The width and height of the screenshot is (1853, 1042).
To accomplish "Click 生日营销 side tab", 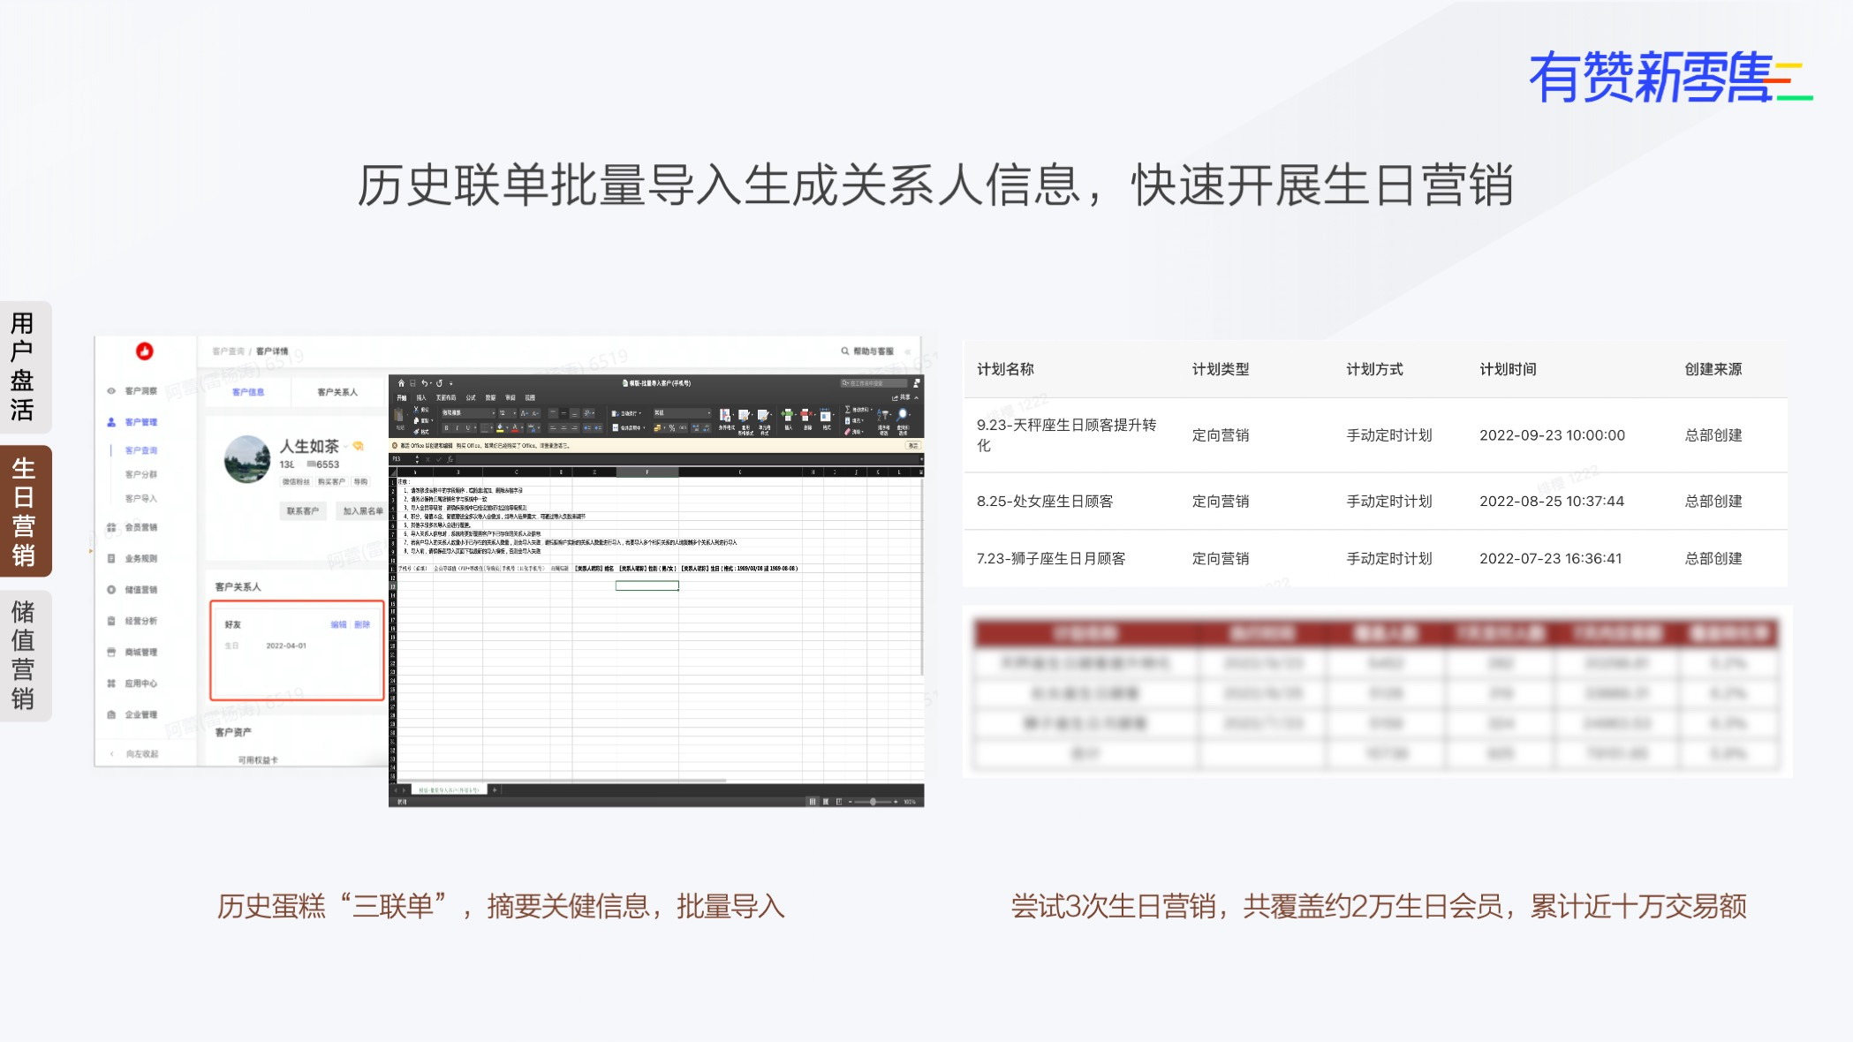I will click(x=24, y=511).
